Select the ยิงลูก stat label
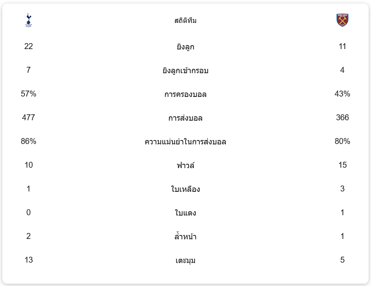Image resolution: width=371 pixels, height=286 pixels. (185, 47)
